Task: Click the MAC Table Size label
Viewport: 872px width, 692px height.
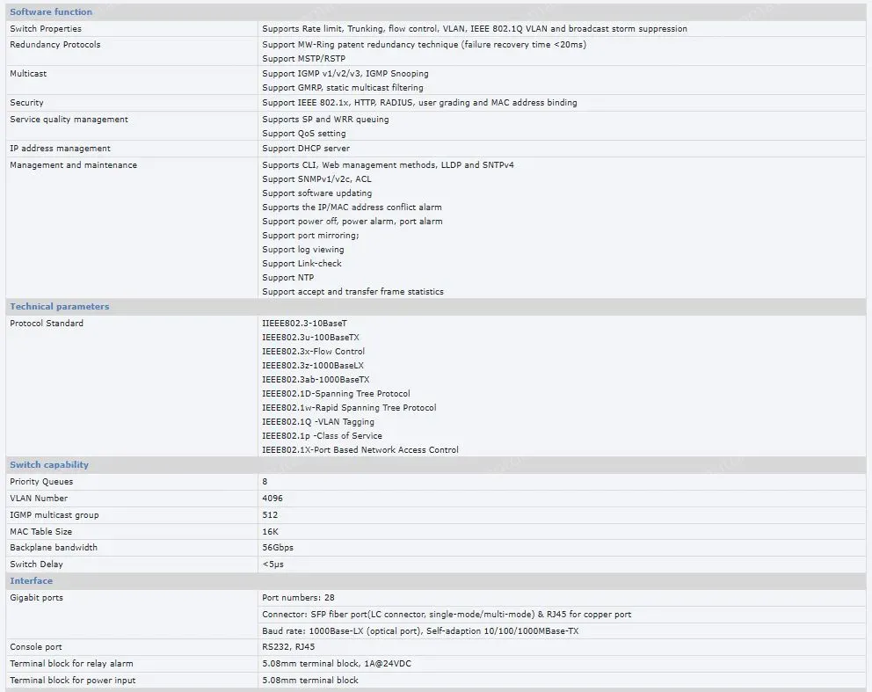Action: (x=41, y=532)
